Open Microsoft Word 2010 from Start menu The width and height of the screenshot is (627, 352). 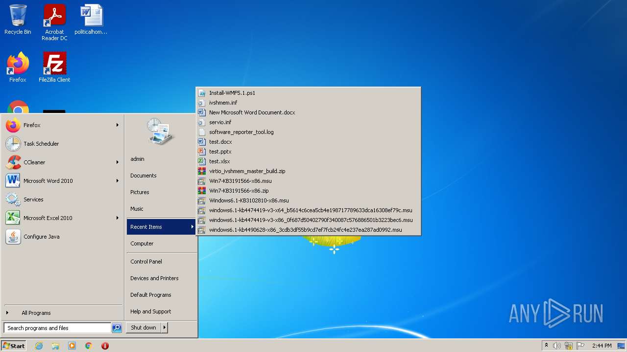coord(62,181)
